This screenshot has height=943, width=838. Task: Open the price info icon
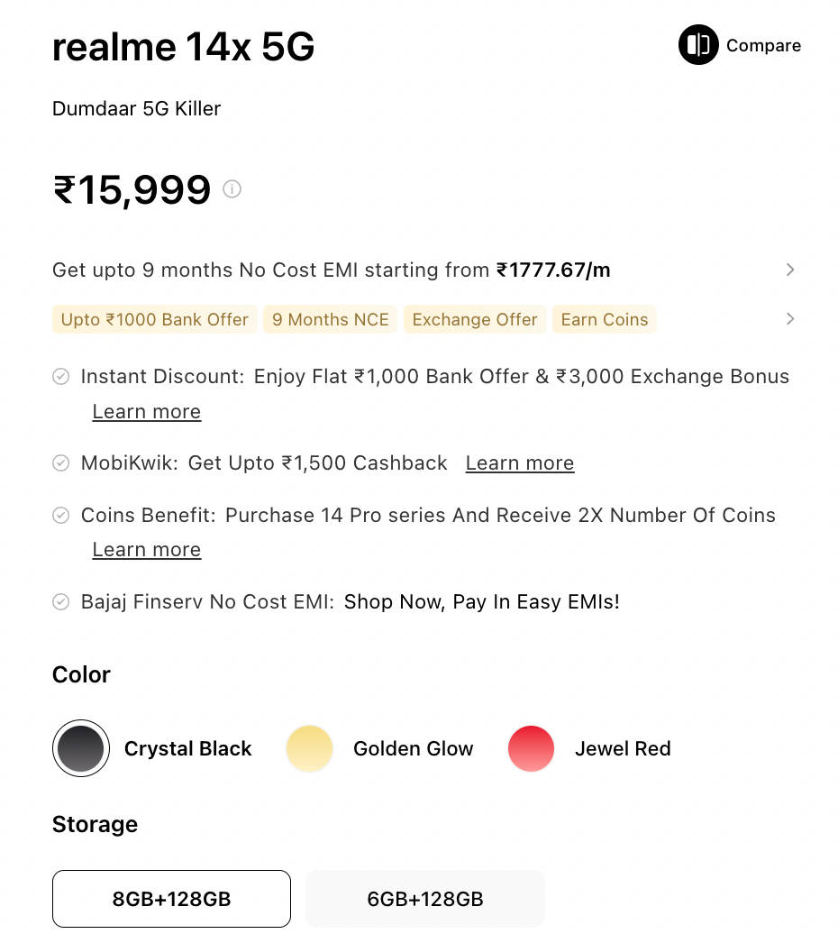coord(232,189)
